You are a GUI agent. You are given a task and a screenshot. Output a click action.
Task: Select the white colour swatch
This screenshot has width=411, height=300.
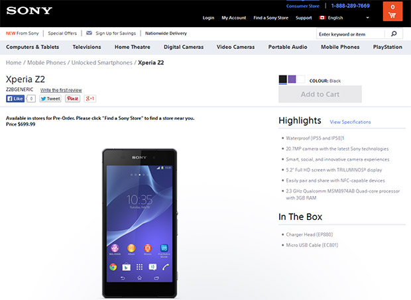301,79
